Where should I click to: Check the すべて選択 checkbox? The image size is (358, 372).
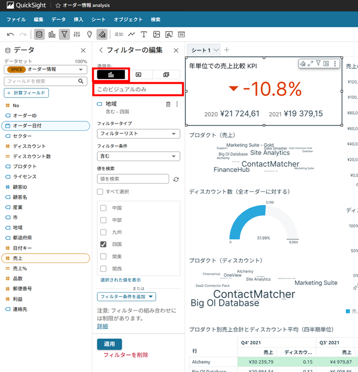click(x=100, y=192)
